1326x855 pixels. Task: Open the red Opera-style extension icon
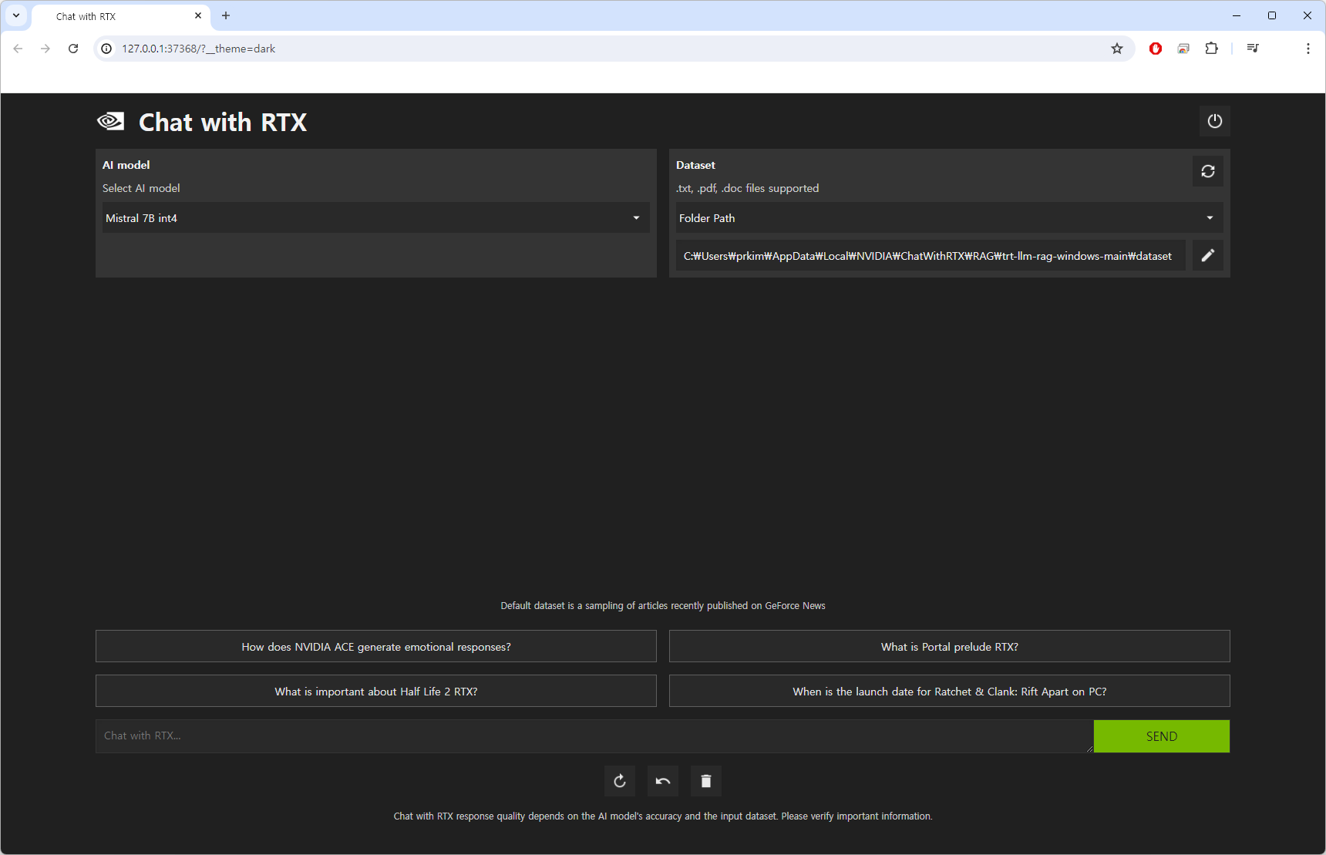coord(1156,49)
